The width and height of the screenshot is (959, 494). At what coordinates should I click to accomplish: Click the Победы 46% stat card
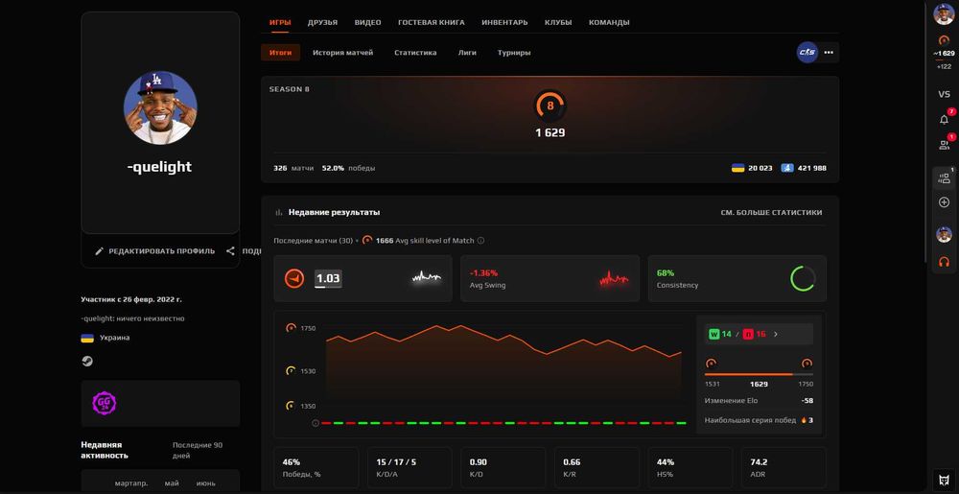pyautogui.click(x=316, y=468)
